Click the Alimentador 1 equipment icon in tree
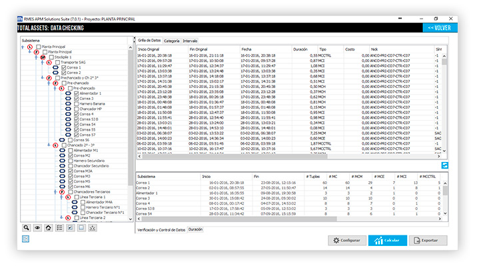Screen dimensions: 477x266 coord(68,93)
